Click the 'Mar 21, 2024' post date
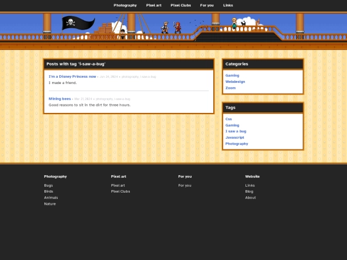The height and width of the screenshot is (260, 347). point(83,99)
